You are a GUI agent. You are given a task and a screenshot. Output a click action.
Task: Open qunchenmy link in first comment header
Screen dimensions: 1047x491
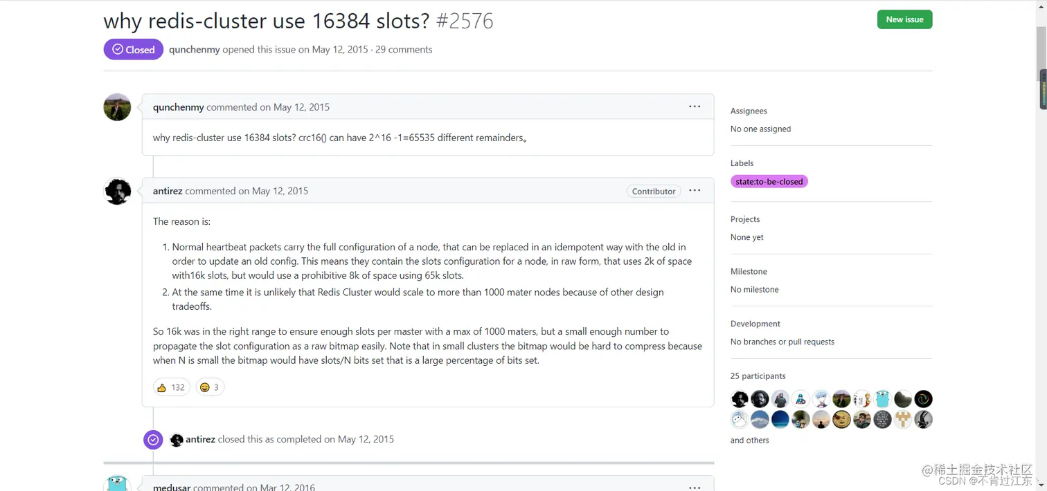coord(179,107)
